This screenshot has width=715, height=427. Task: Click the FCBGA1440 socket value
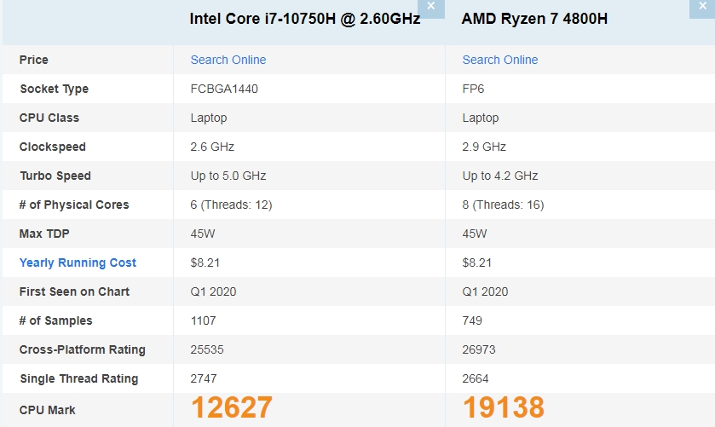[x=224, y=89]
